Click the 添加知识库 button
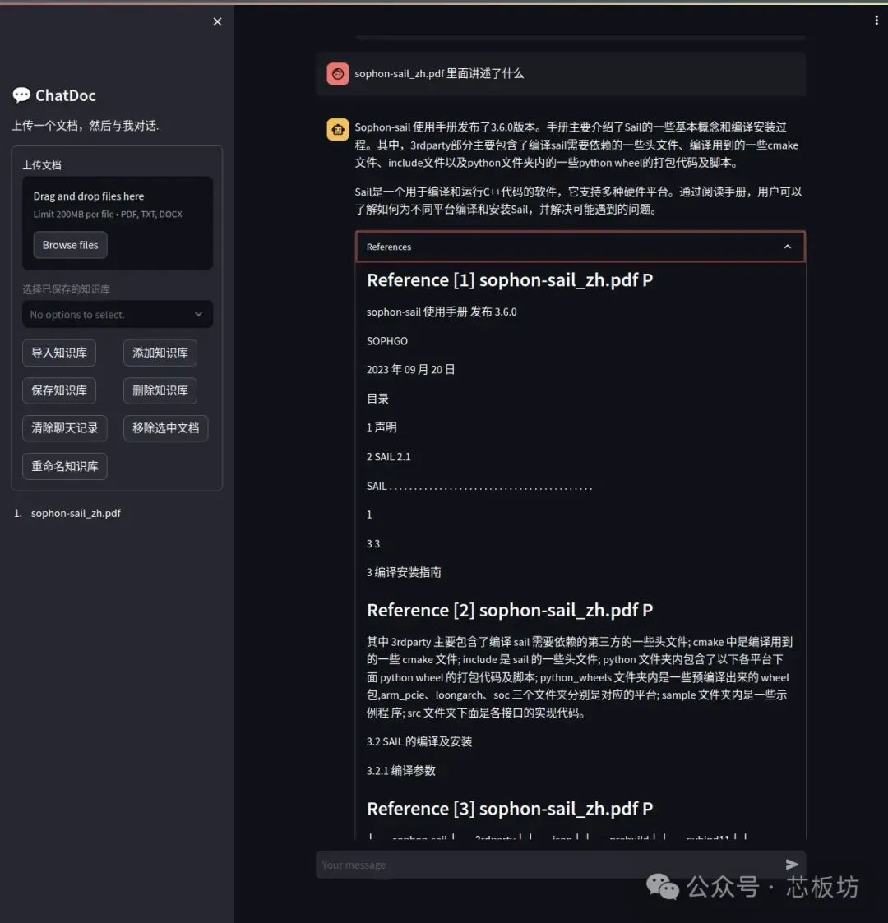 [160, 353]
